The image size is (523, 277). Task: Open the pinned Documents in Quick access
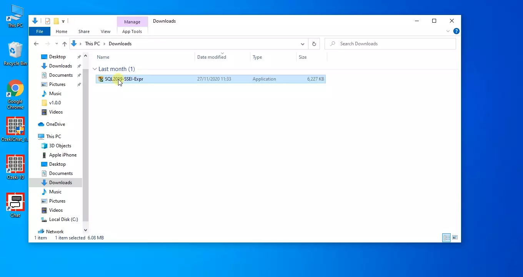(x=61, y=75)
